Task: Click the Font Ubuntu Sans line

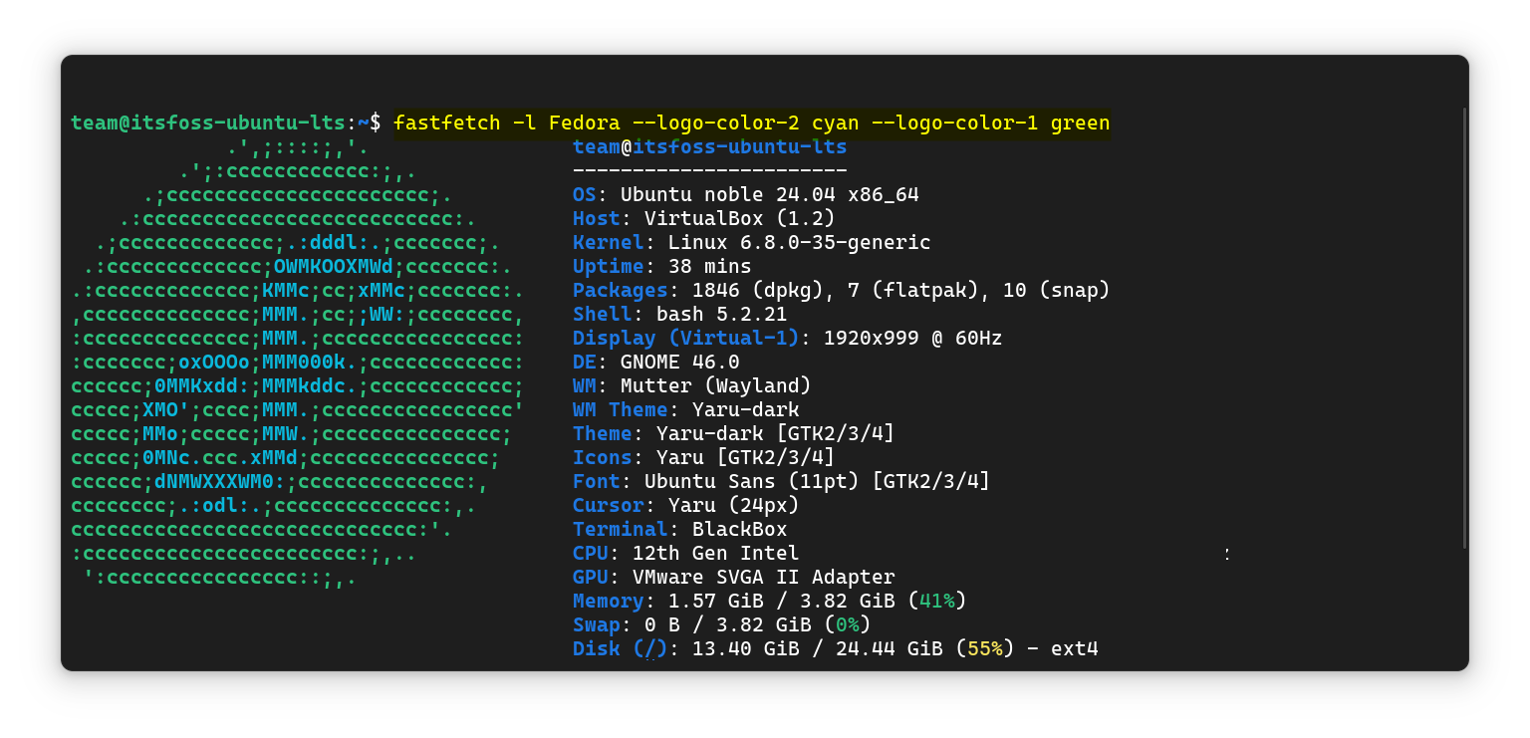Action: (781, 482)
